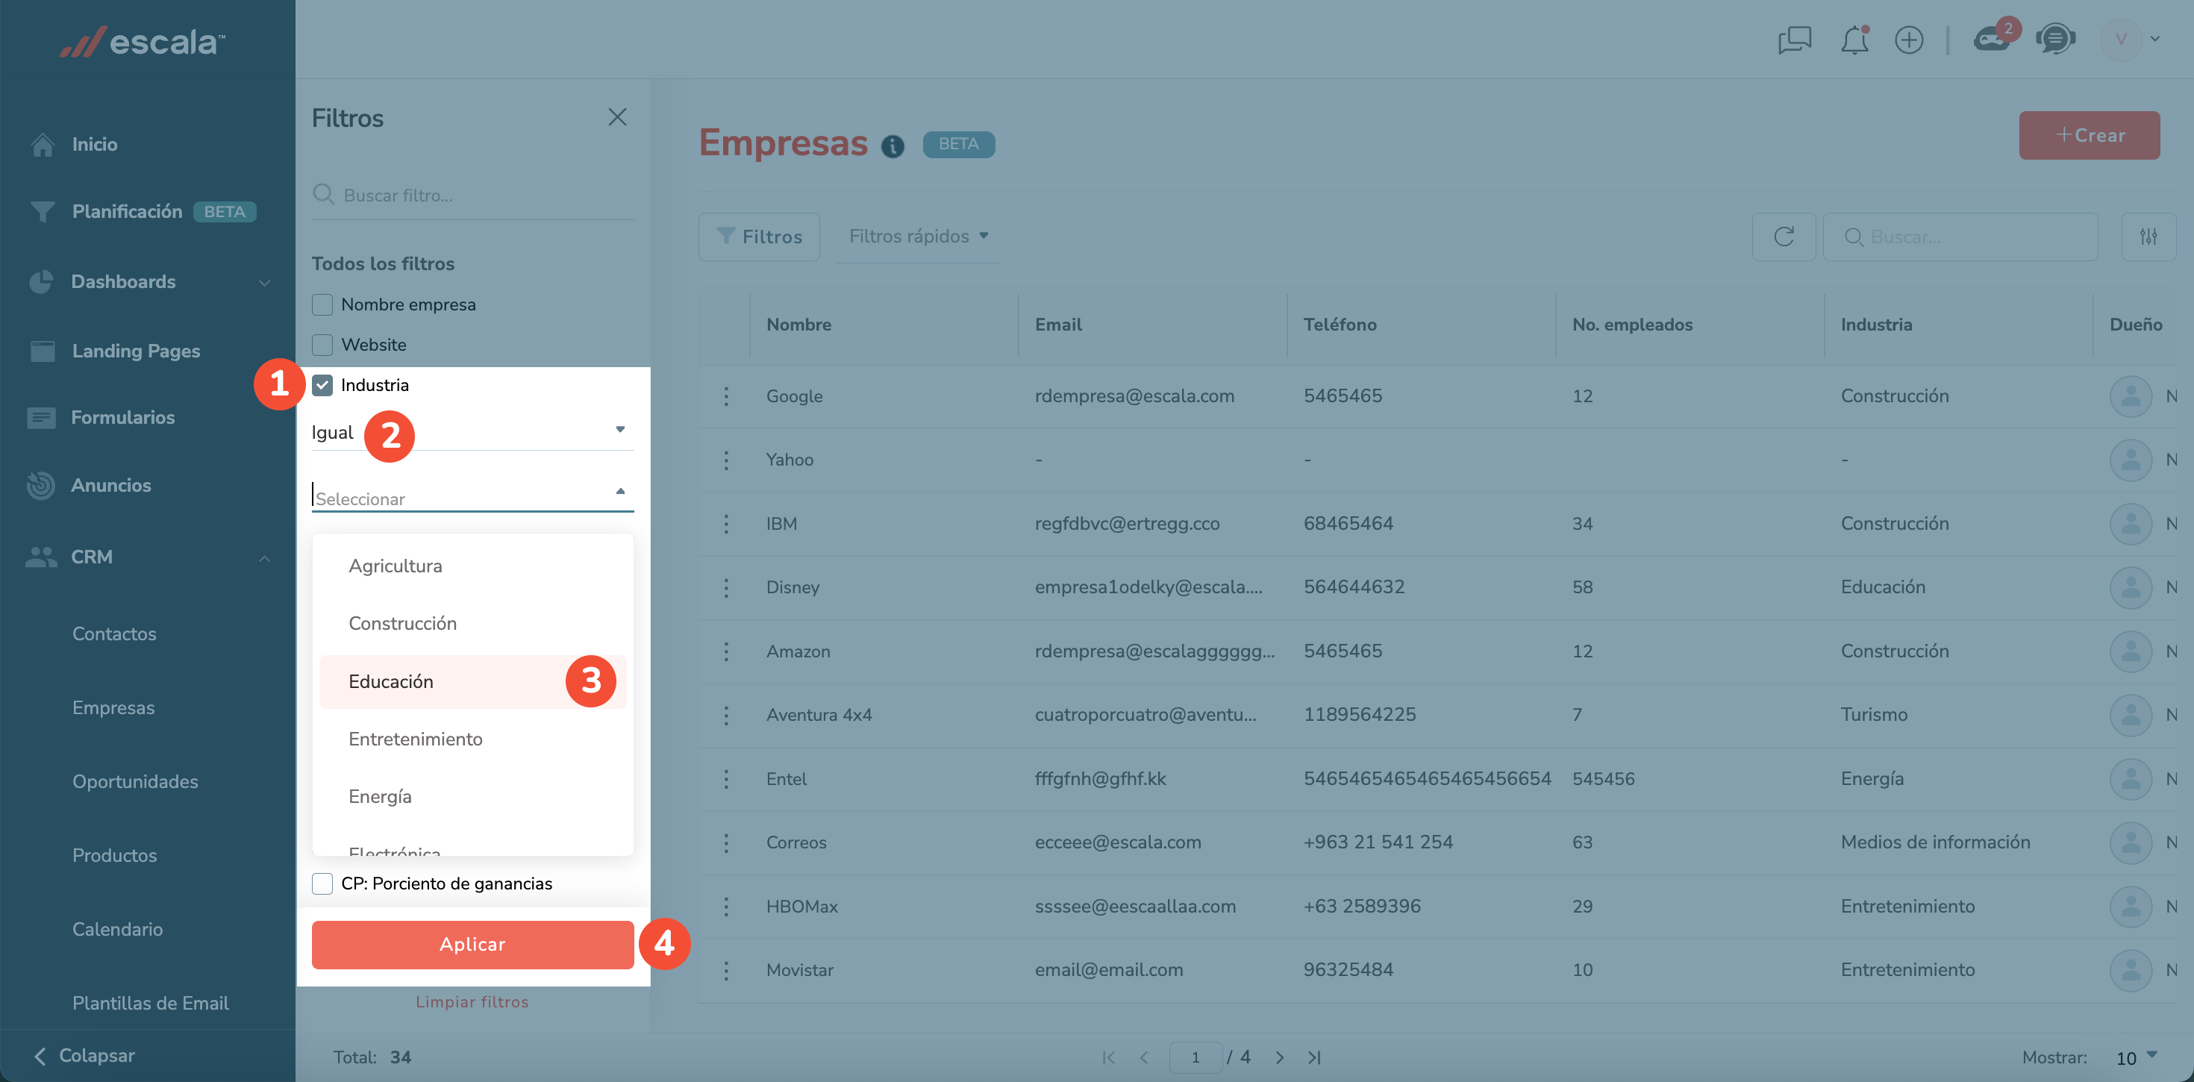Image resolution: width=2194 pixels, height=1082 pixels.
Task: Open row options for Correos
Action: [725, 842]
